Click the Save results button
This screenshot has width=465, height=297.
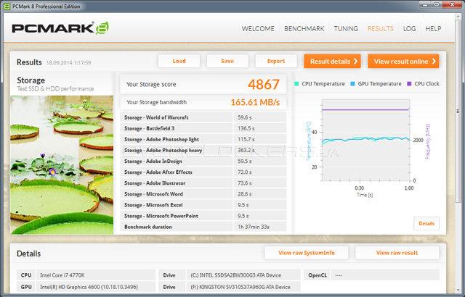point(227,61)
